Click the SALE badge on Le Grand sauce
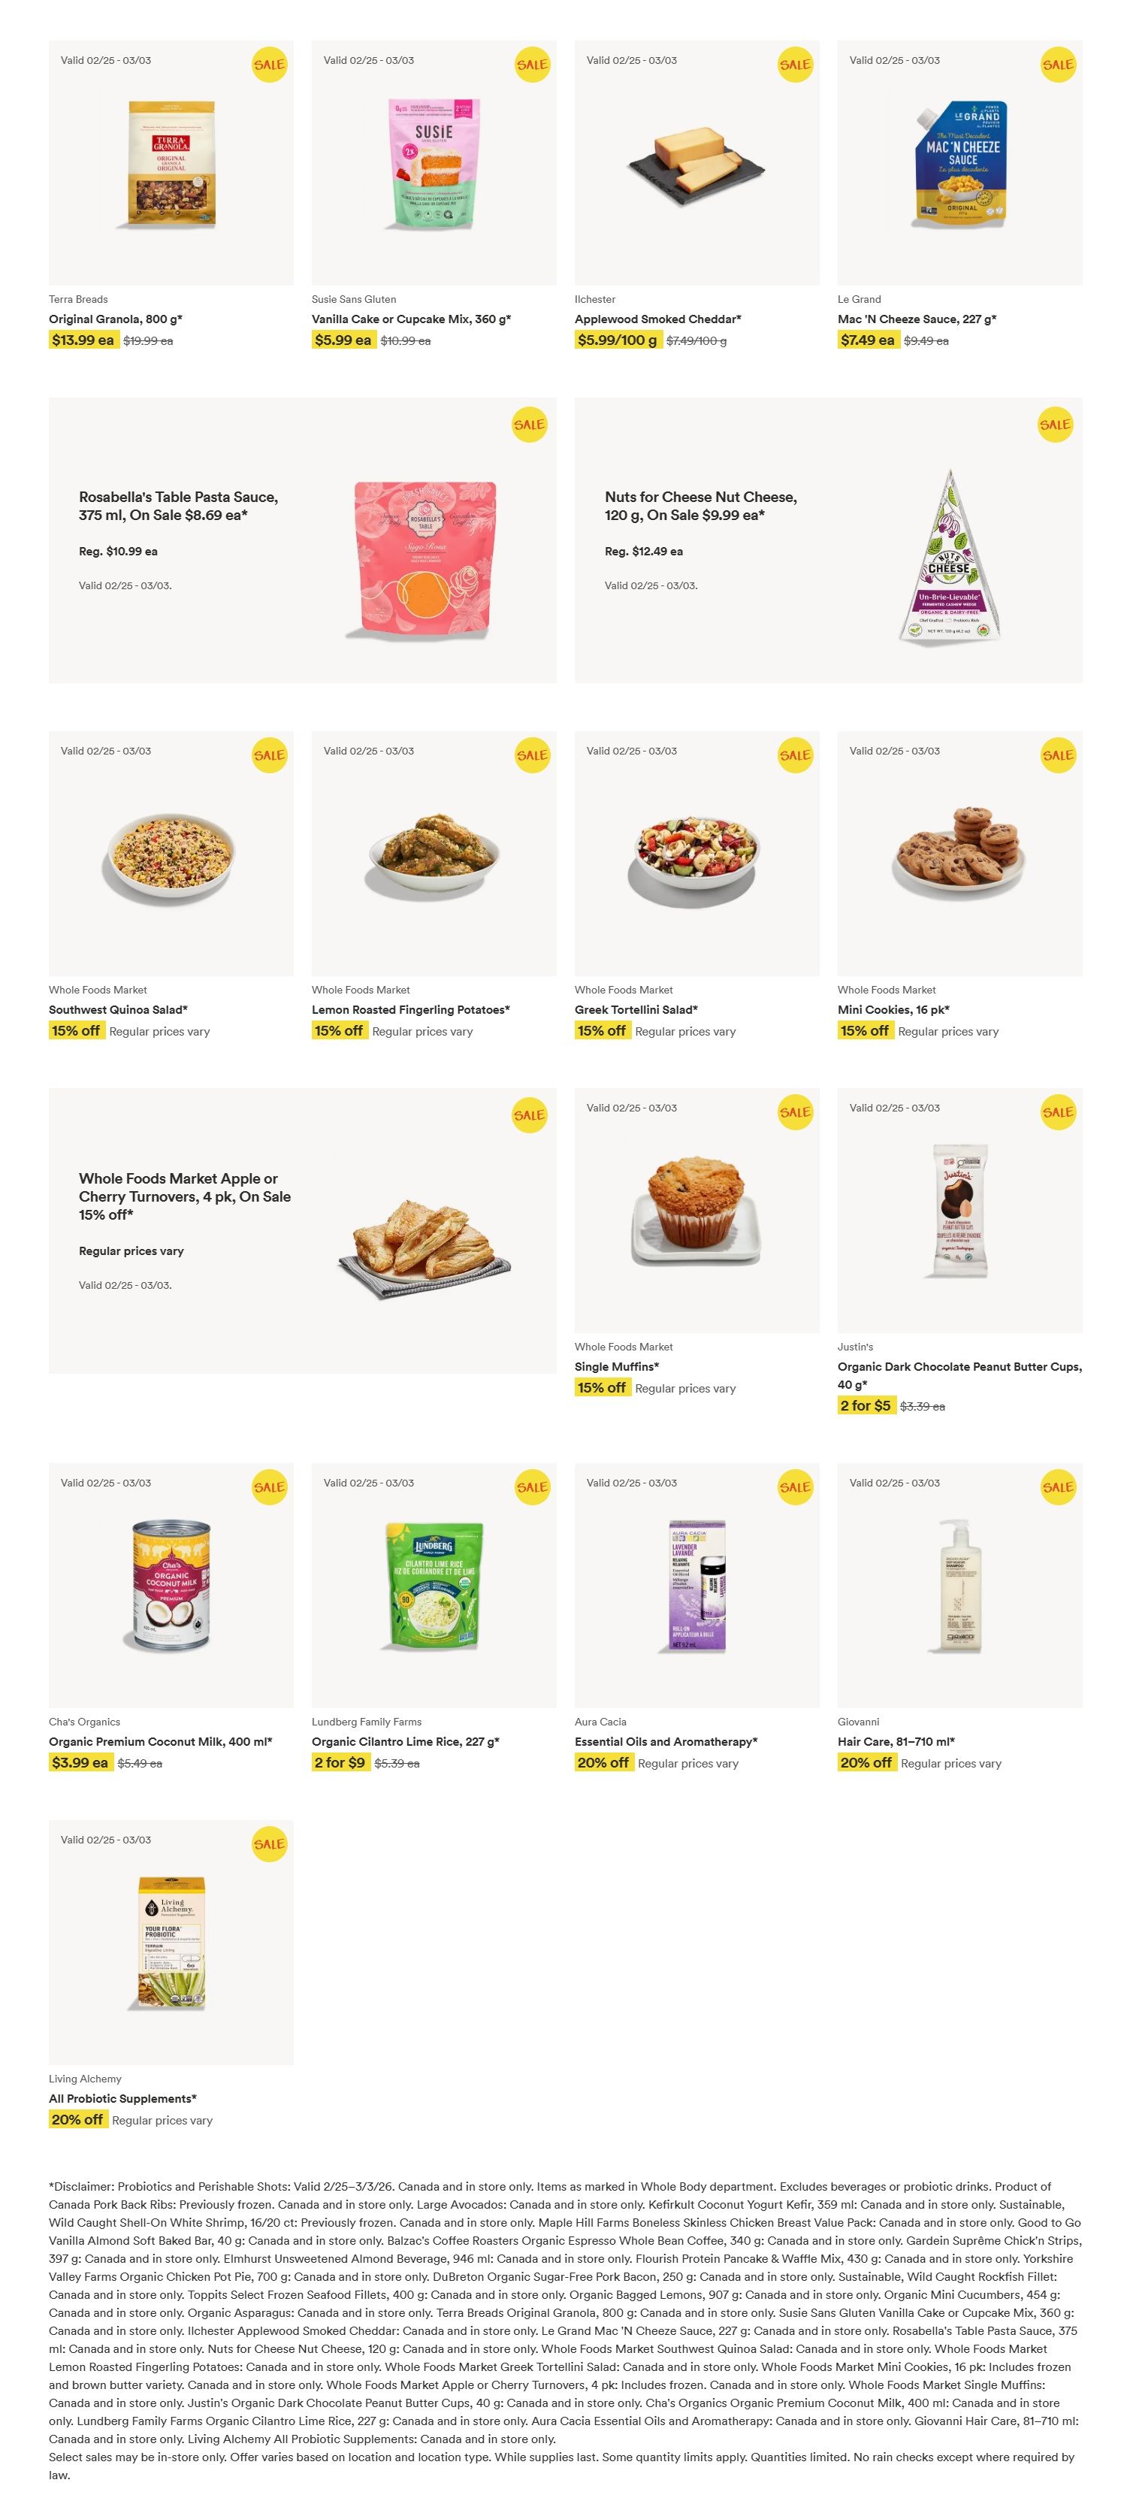 pos(1057,65)
